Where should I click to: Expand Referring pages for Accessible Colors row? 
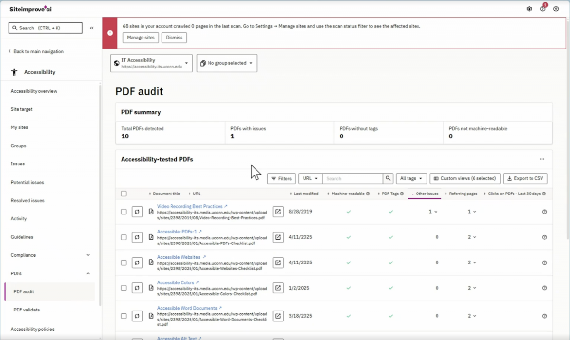click(472, 288)
